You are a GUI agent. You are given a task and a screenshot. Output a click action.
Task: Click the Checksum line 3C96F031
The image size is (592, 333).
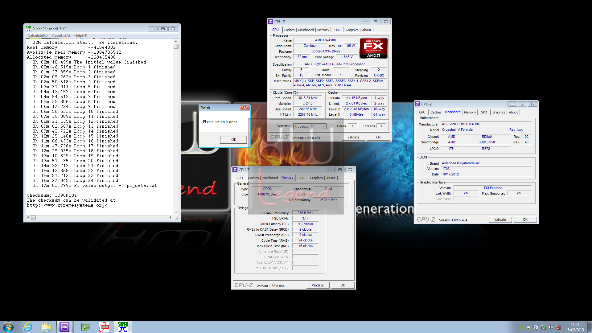click(52, 195)
